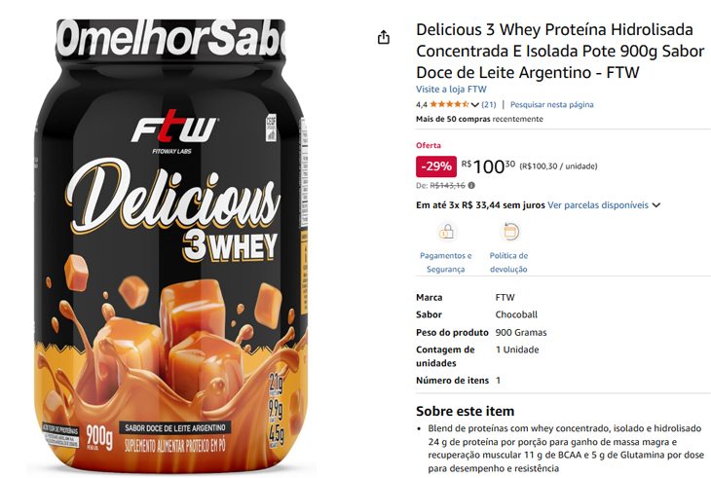Click the R$100,30 price
The width and height of the screenshot is (711, 478).
pos(488,166)
